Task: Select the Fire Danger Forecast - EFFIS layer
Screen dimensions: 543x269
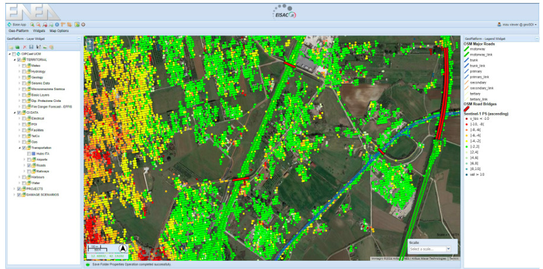Action: click(51, 107)
